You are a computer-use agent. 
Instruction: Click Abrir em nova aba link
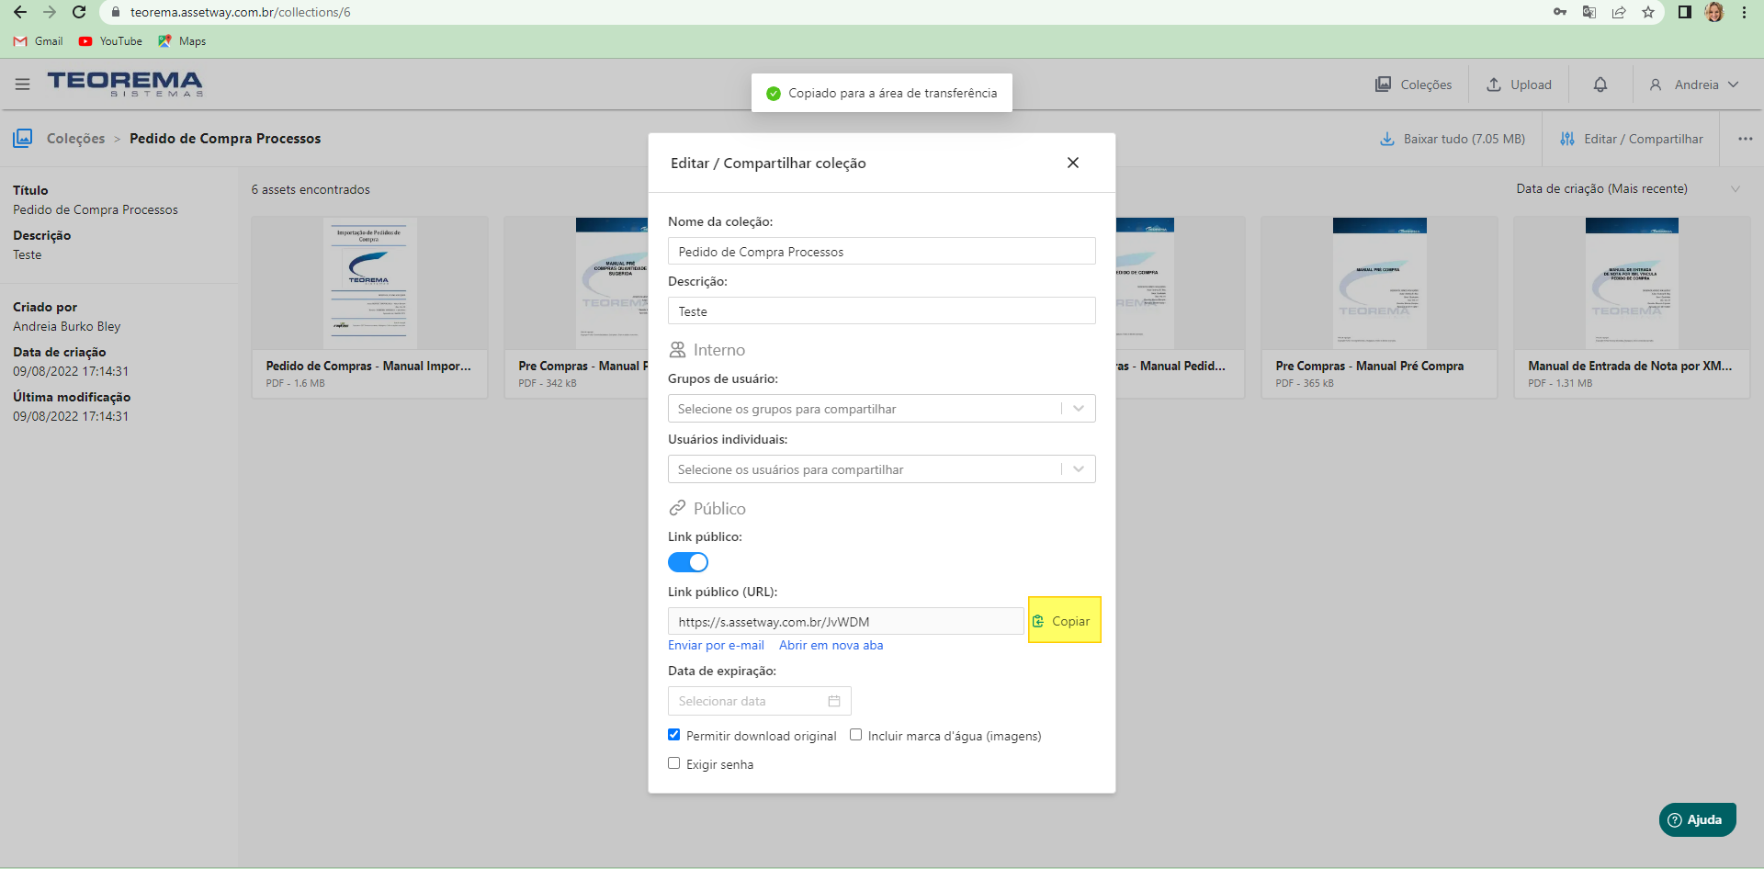click(x=831, y=645)
